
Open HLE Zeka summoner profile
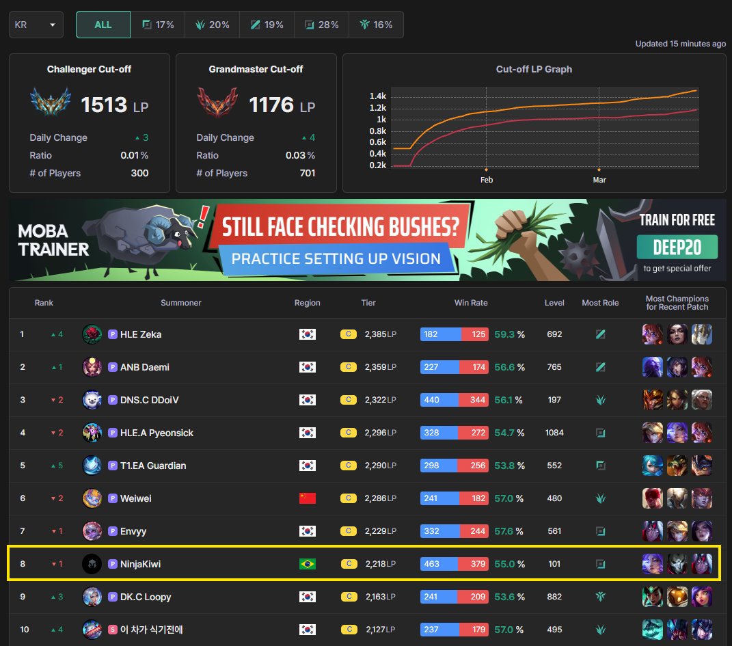pos(141,334)
